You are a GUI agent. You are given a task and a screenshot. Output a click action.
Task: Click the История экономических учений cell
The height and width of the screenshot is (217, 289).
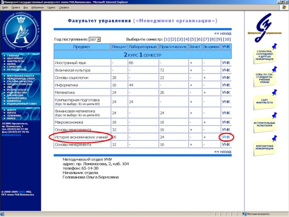(x=82, y=137)
